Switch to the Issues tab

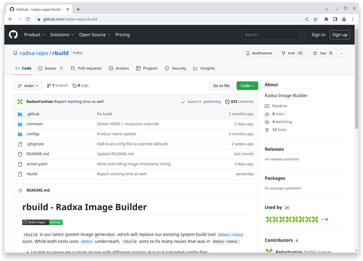(51, 68)
